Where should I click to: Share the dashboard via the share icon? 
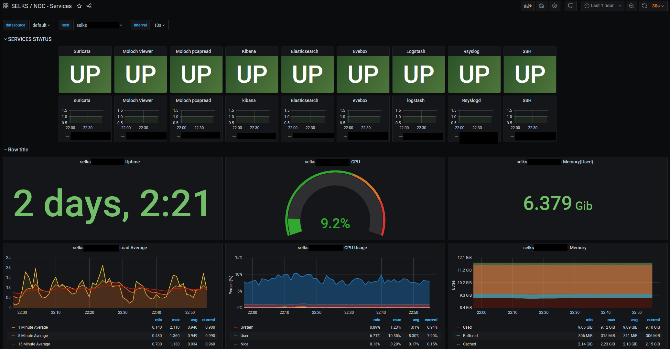89,6
